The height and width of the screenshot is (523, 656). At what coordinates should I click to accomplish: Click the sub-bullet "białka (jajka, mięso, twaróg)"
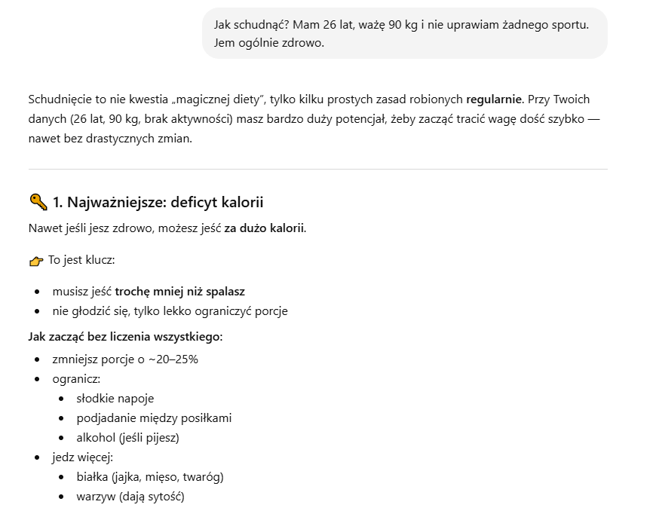pos(150,477)
